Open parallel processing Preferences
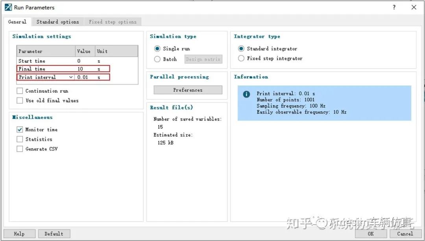The width and height of the screenshot is (425, 241). [x=188, y=90]
